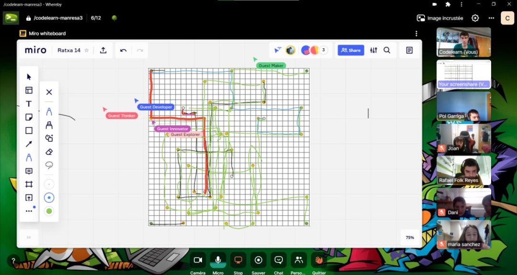Select the smart drawing tool

pyautogui.click(x=49, y=138)
